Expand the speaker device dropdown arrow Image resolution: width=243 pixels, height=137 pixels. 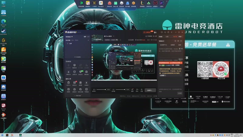point(115,90)
